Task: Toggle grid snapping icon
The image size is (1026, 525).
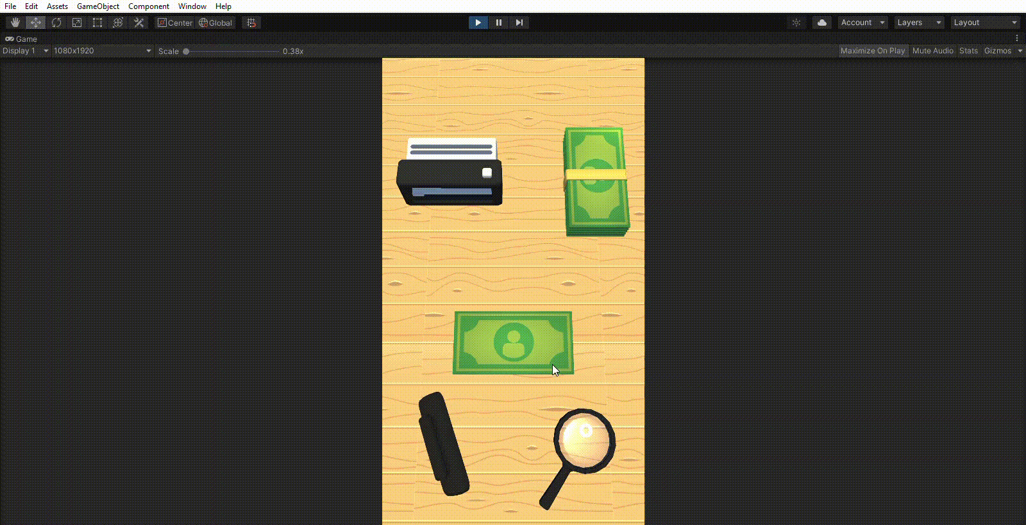Action: click(x=251, y=22)
